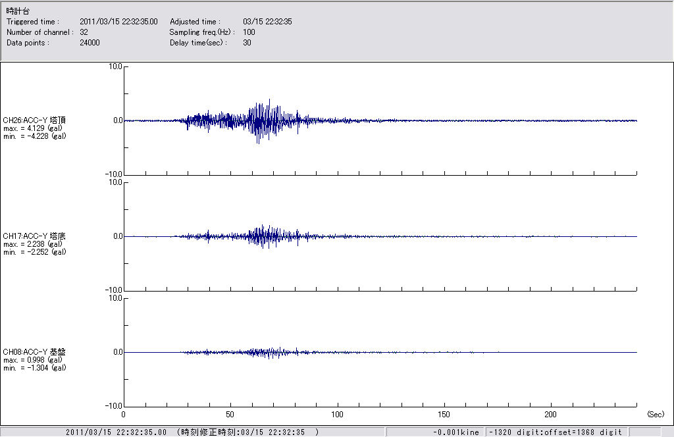Select the CH17:ACC-Y 塔底 channel label
Image resolution: width=674 pixels, height=437 pixels.
coord(34,236)
